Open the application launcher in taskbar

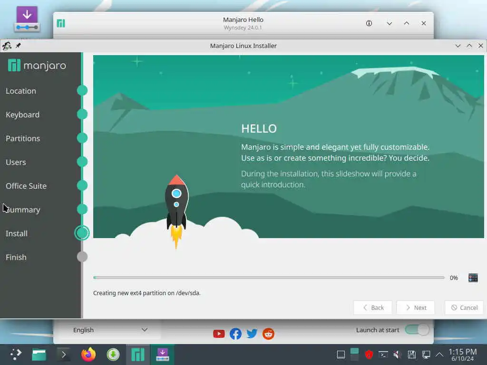(16, 355)
